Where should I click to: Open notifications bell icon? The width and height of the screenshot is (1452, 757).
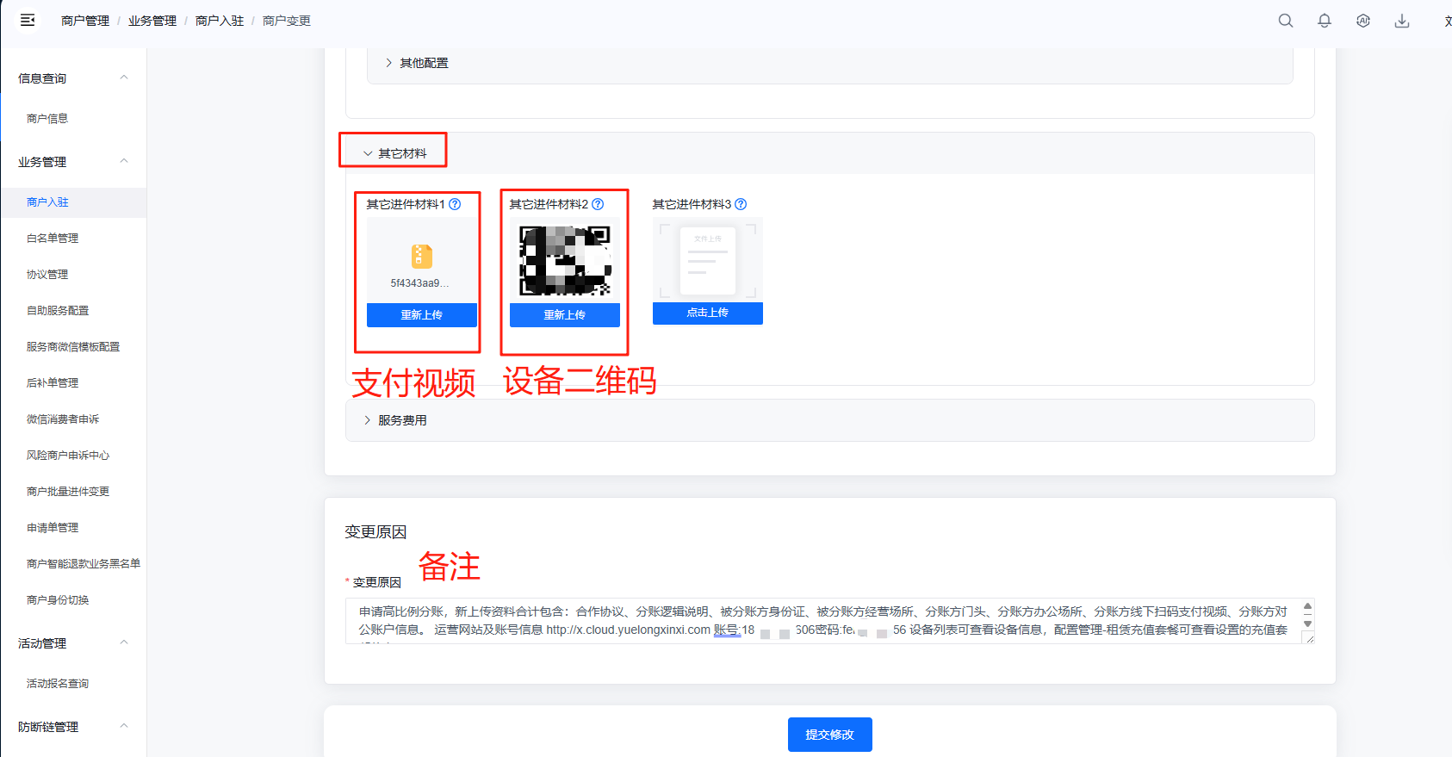(1325, 21)
